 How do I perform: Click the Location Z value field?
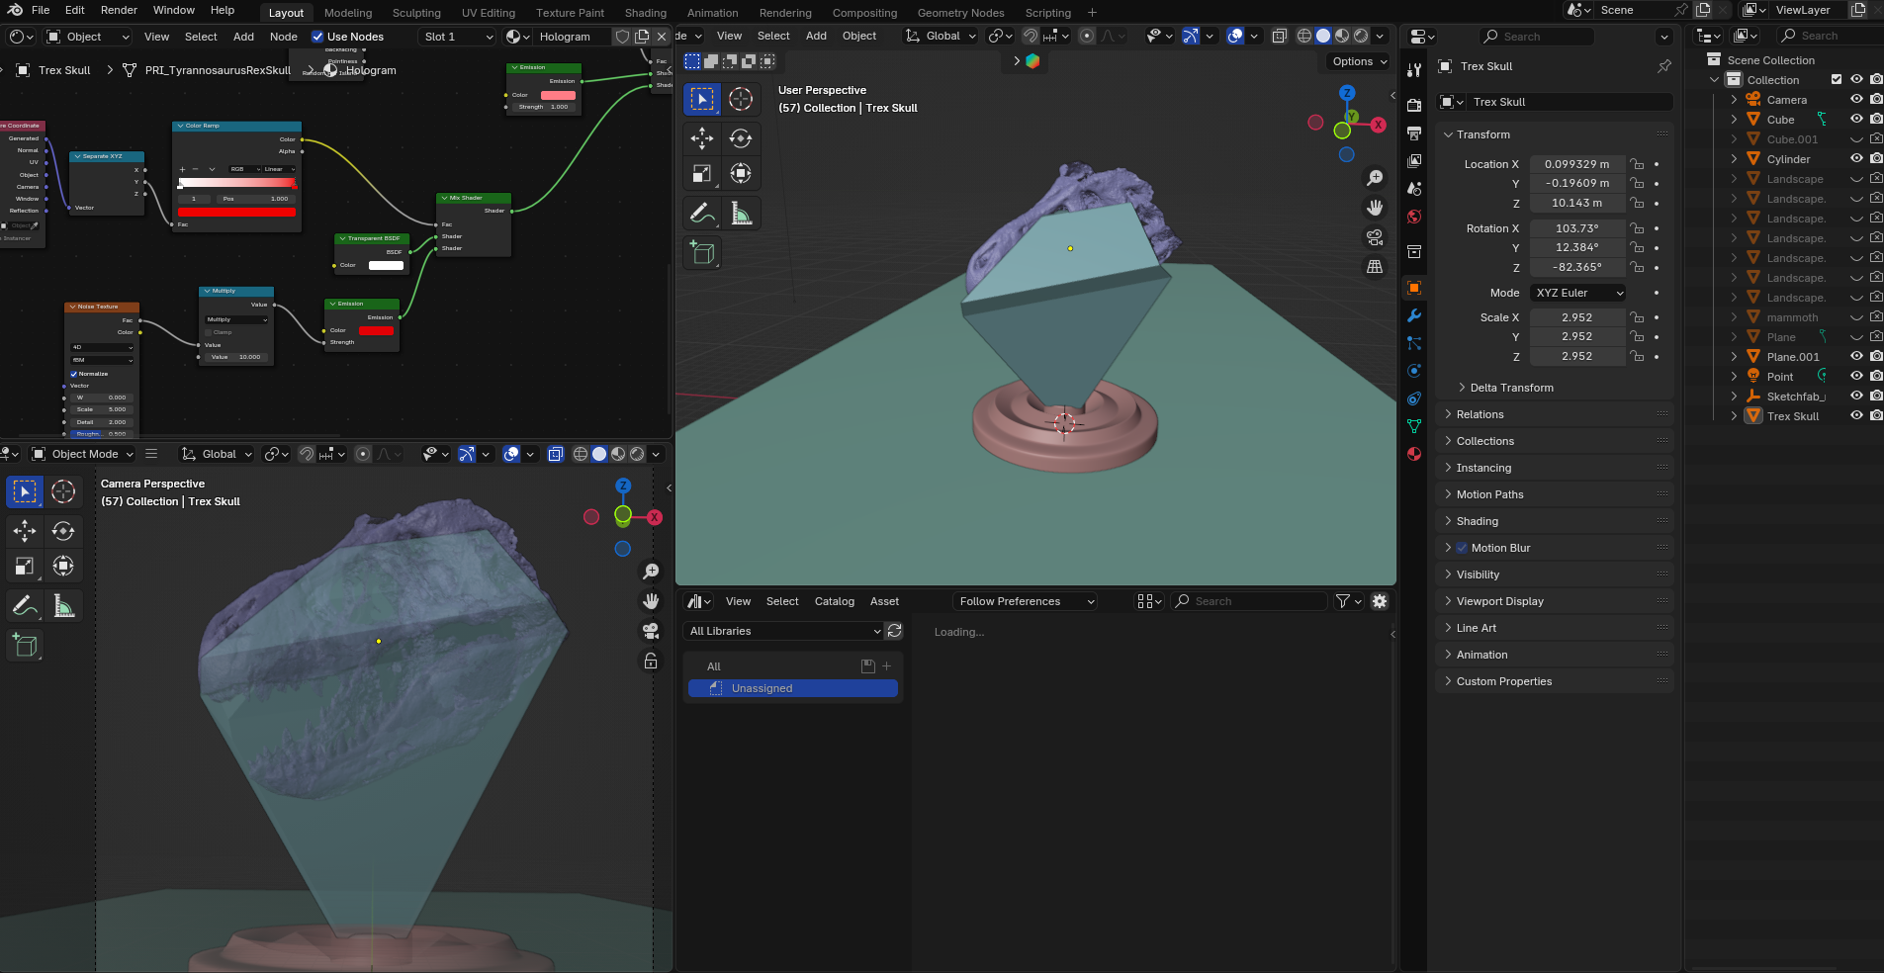(x=1576, y=203)
